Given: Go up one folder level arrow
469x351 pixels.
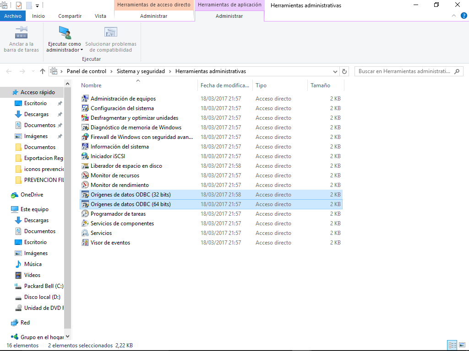Looking at the screenshot, I should click(43, 71).
